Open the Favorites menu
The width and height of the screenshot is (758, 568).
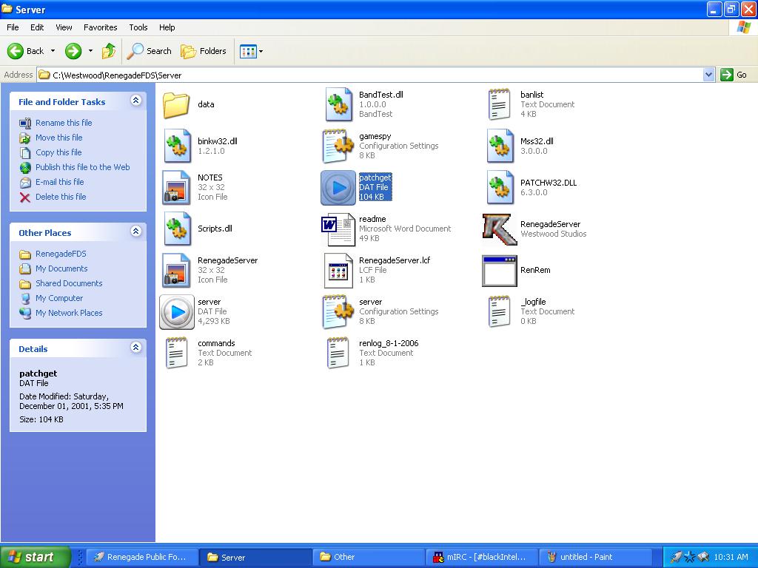(100, 27)
